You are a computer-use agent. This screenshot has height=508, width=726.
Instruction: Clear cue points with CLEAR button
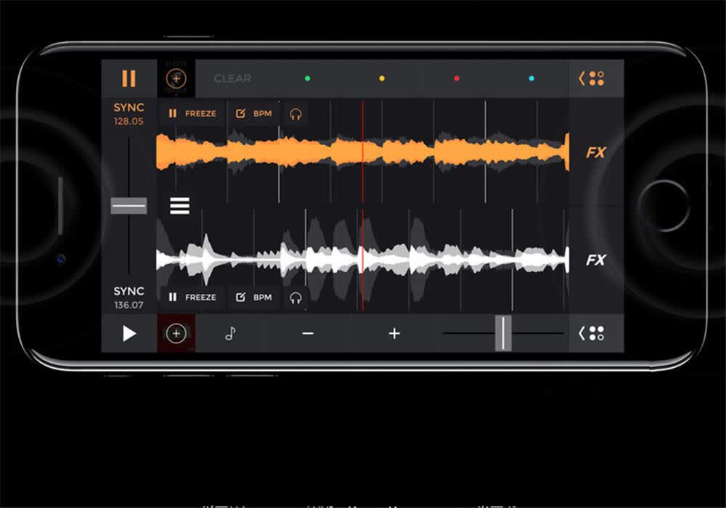232,78
